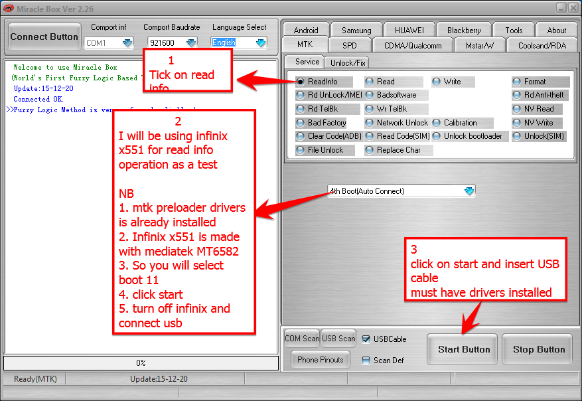Click the Start Button

461,349
